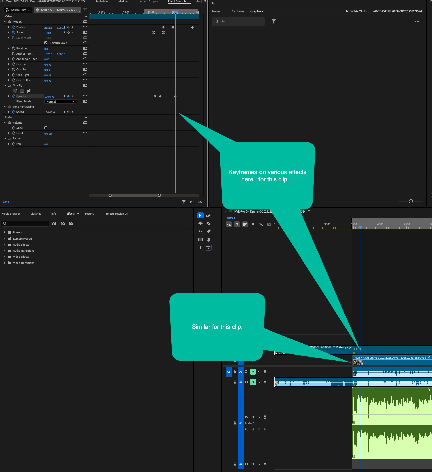Viewport: 432px width, 472px height.
Task: Open the three-dot options in Text panel
Action: click(x=417, y=21)
